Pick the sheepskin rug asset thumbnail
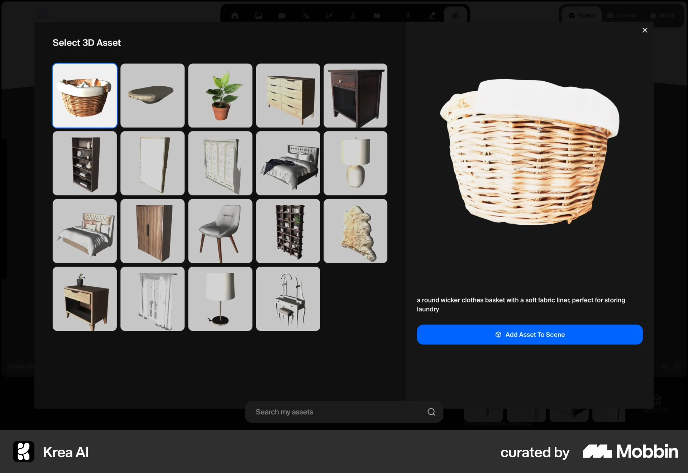This screenshot has width=688, height=473. [x=355, y=231]
